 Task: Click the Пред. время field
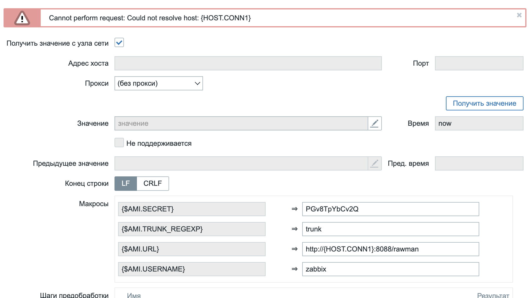[479, 163]
